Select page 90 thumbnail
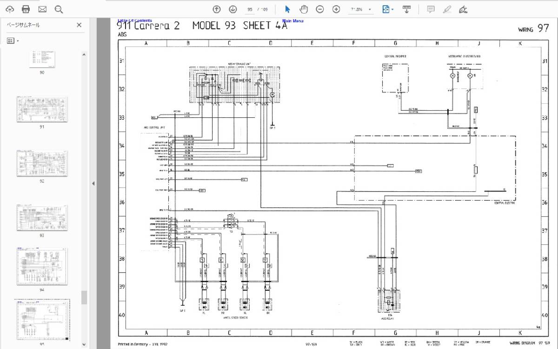The width and height of the screenshot is (558, 349). (42, 59)
